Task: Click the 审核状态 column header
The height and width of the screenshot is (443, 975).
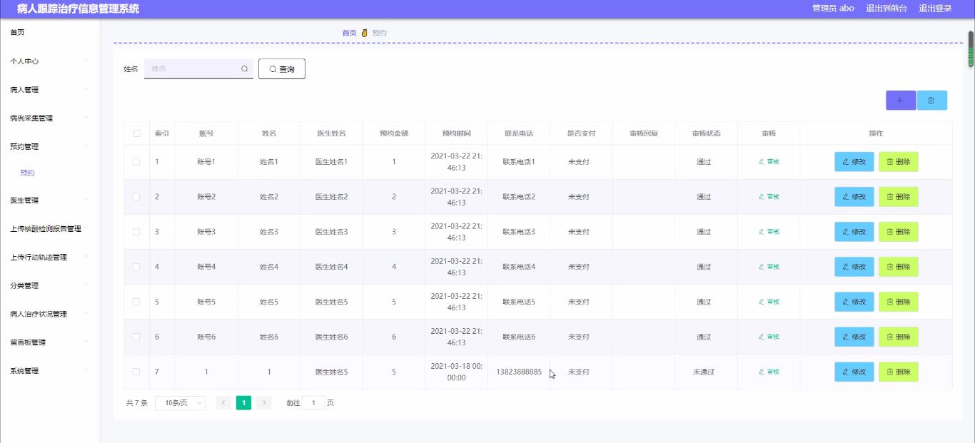Action: point(706,133)
